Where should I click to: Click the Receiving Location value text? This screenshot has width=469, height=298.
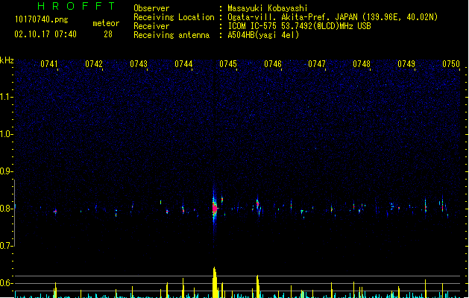(333, 17)
